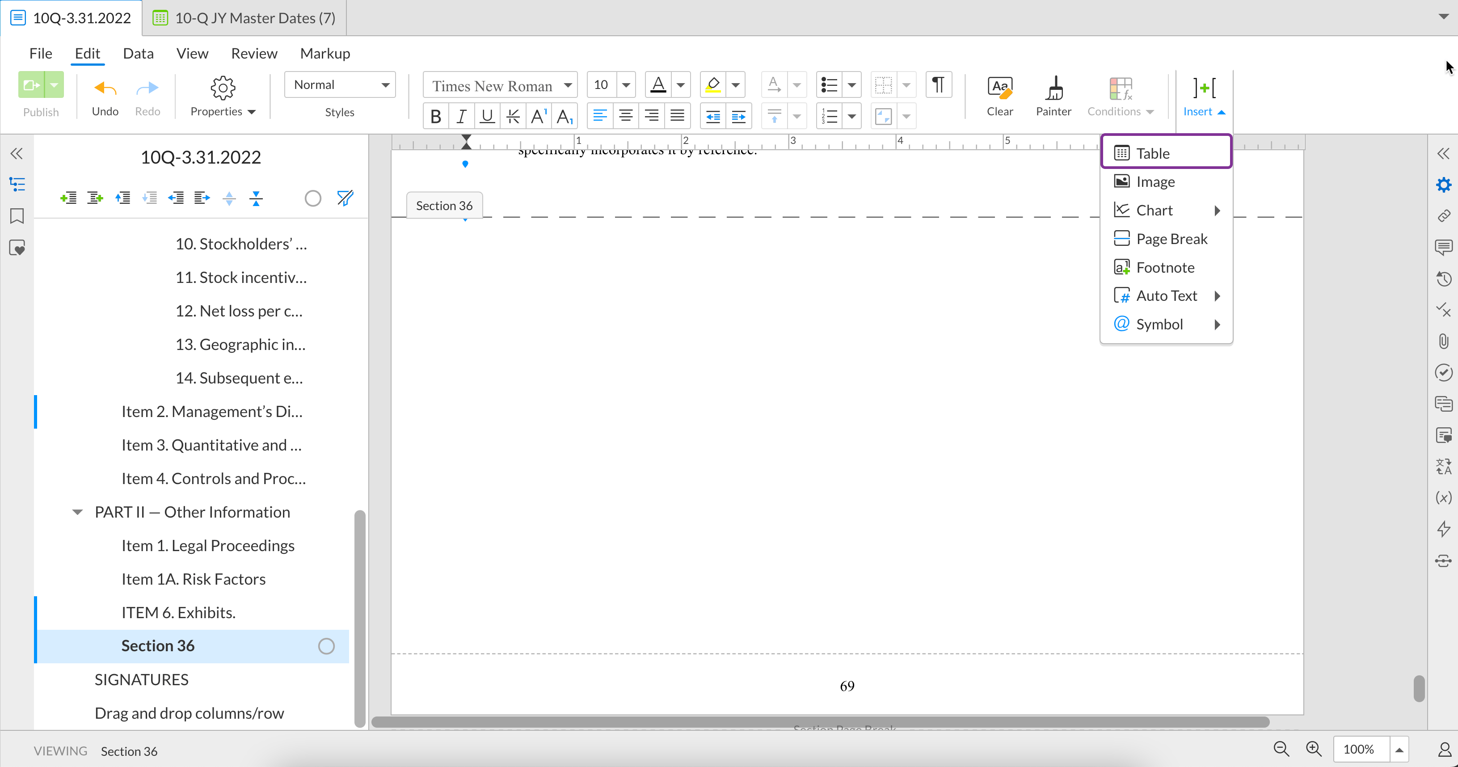
Task: Toggle the circle filter in outline toolbar
Action: [313, 198]
